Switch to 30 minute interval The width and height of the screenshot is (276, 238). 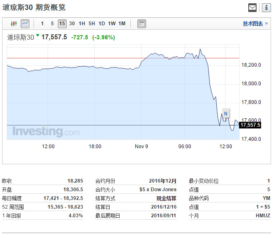click(x=72, y=24)
